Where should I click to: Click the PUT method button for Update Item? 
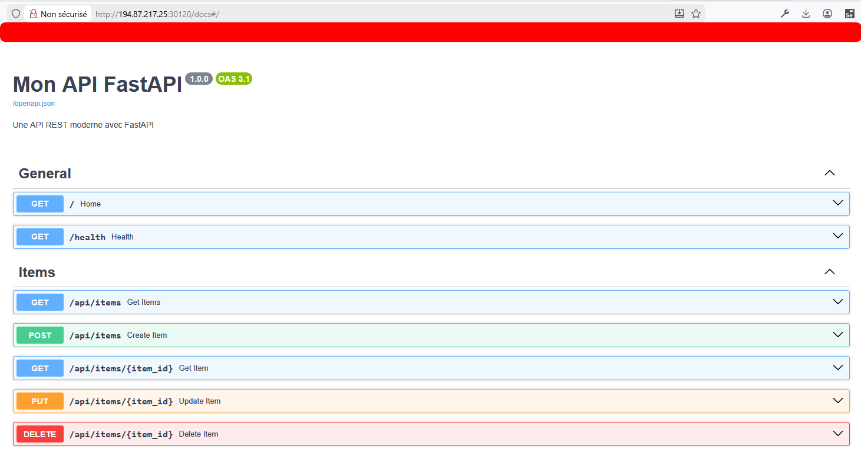click(40, 401)
